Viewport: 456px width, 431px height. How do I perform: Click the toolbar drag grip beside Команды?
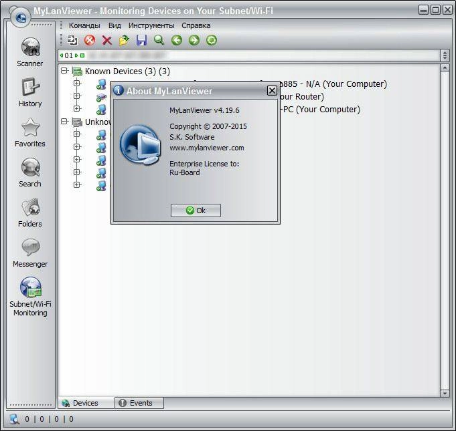pos(61,25)
